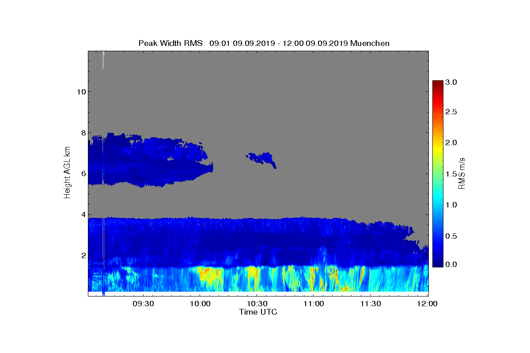Click the 'RMS m/s' colorbar label
Image resolution: width=530 pixels, height=353 pixels.
462,173
